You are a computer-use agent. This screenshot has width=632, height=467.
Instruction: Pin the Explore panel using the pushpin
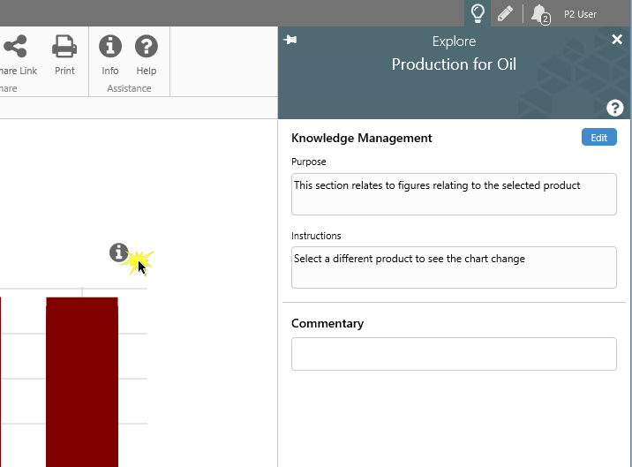290,41
